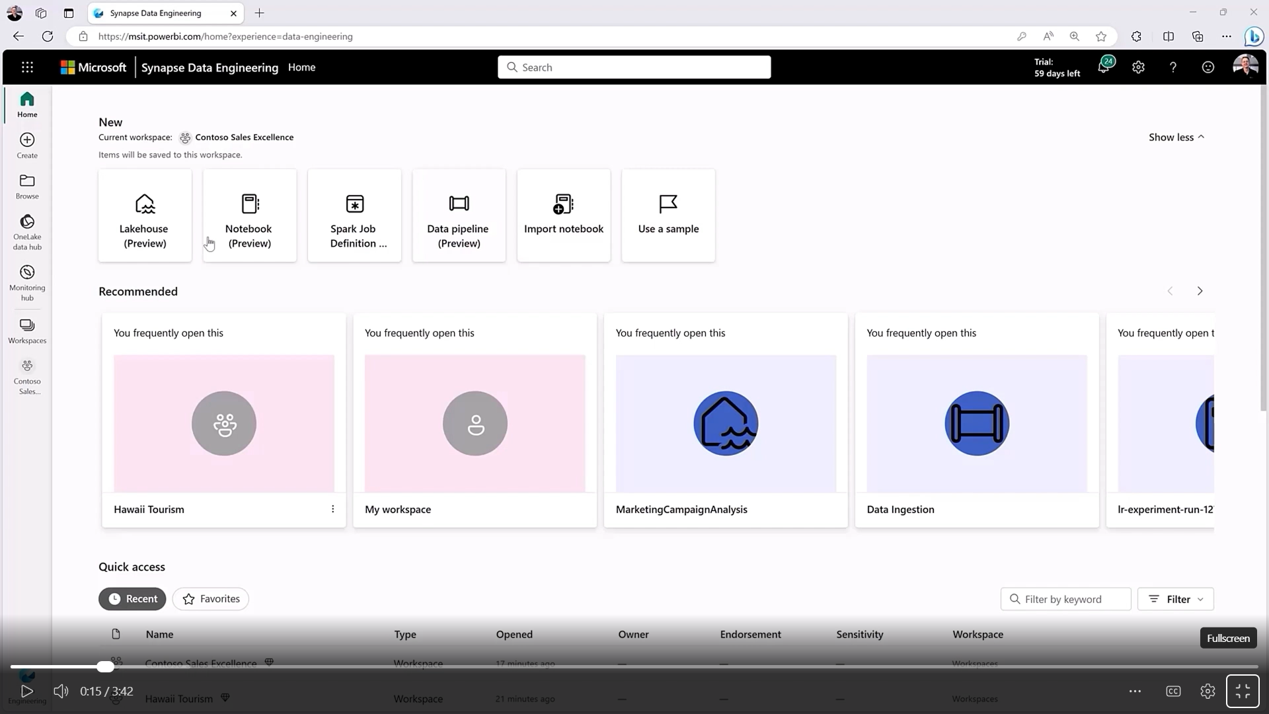1269x714 pixels.
Task: Create a new Data pipeline (Preview)
Action: (x=459, y=216)
